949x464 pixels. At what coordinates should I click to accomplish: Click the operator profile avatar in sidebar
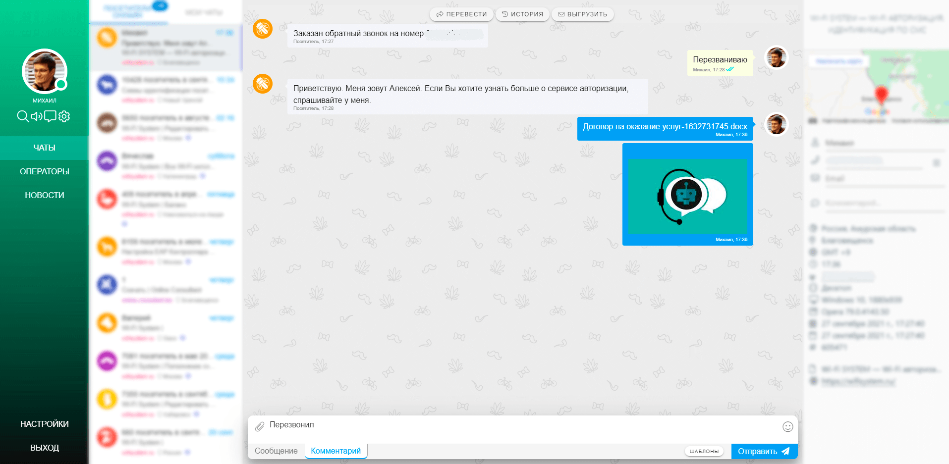(x=45, y=71)
